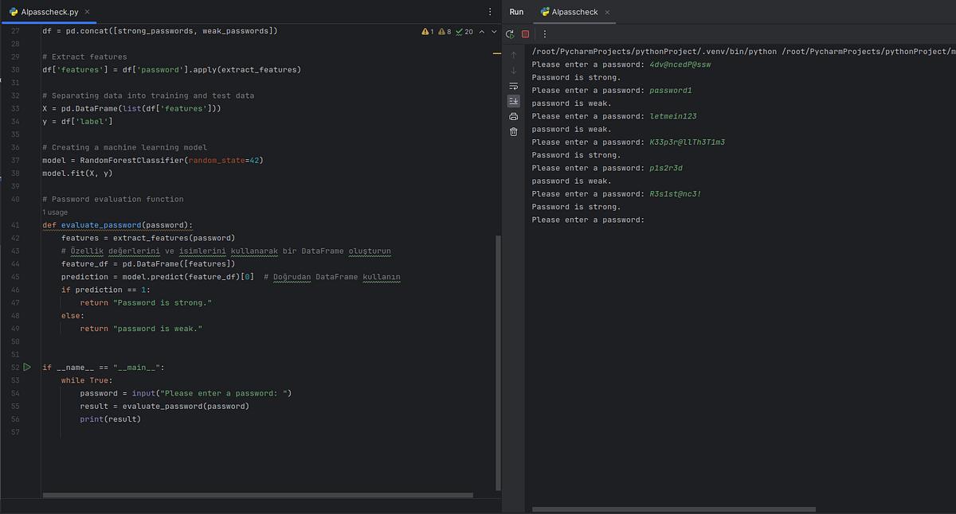
Task: Open the editor's three-dot options menu
Action: click(489, 12)
